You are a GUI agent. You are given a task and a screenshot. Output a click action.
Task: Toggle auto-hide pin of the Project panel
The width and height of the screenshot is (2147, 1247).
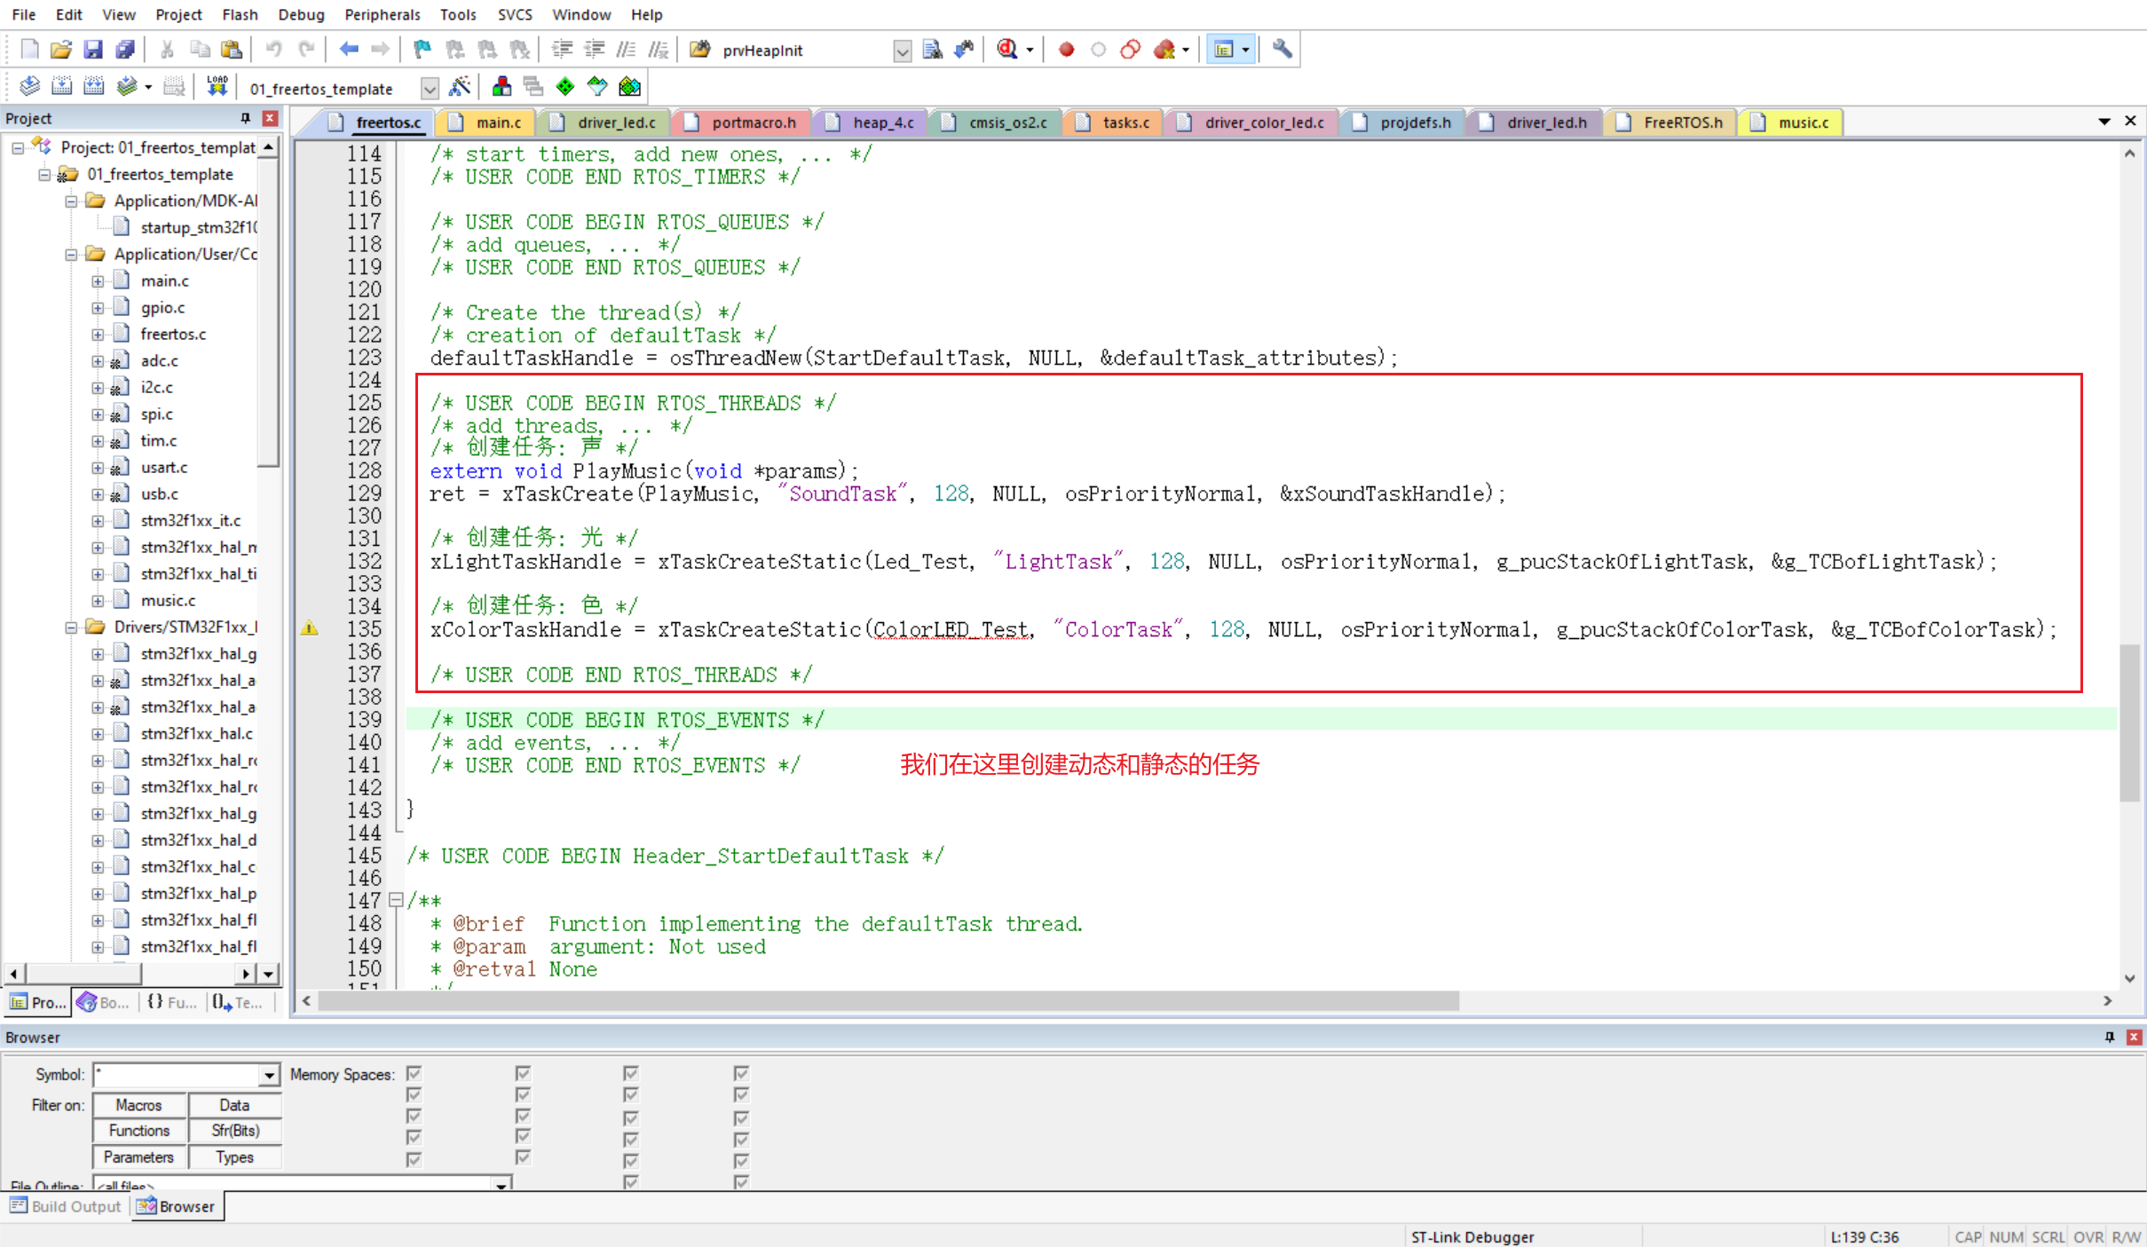point(246,118)
